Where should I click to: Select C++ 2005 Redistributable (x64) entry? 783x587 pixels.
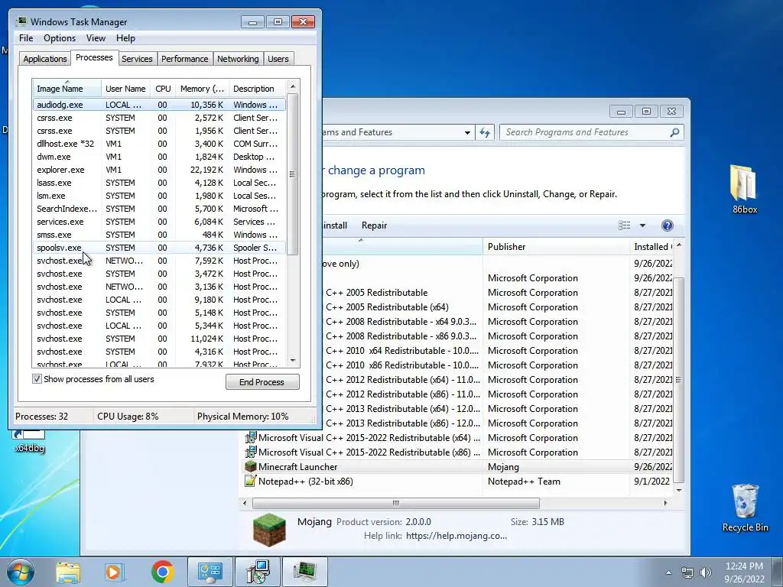(x=498, y=307)
